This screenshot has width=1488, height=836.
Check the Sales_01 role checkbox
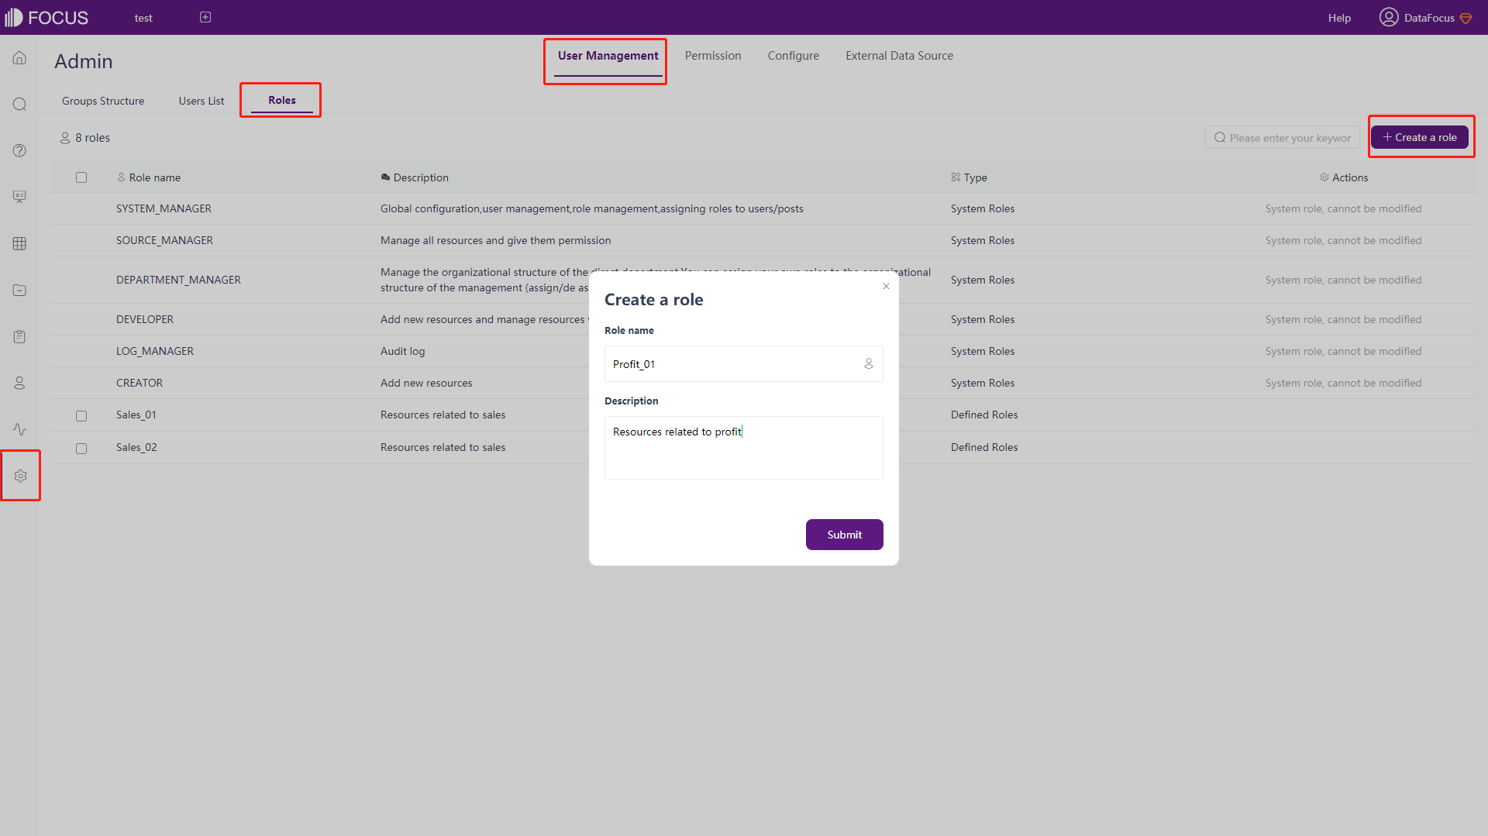click(x=81, y=416)
